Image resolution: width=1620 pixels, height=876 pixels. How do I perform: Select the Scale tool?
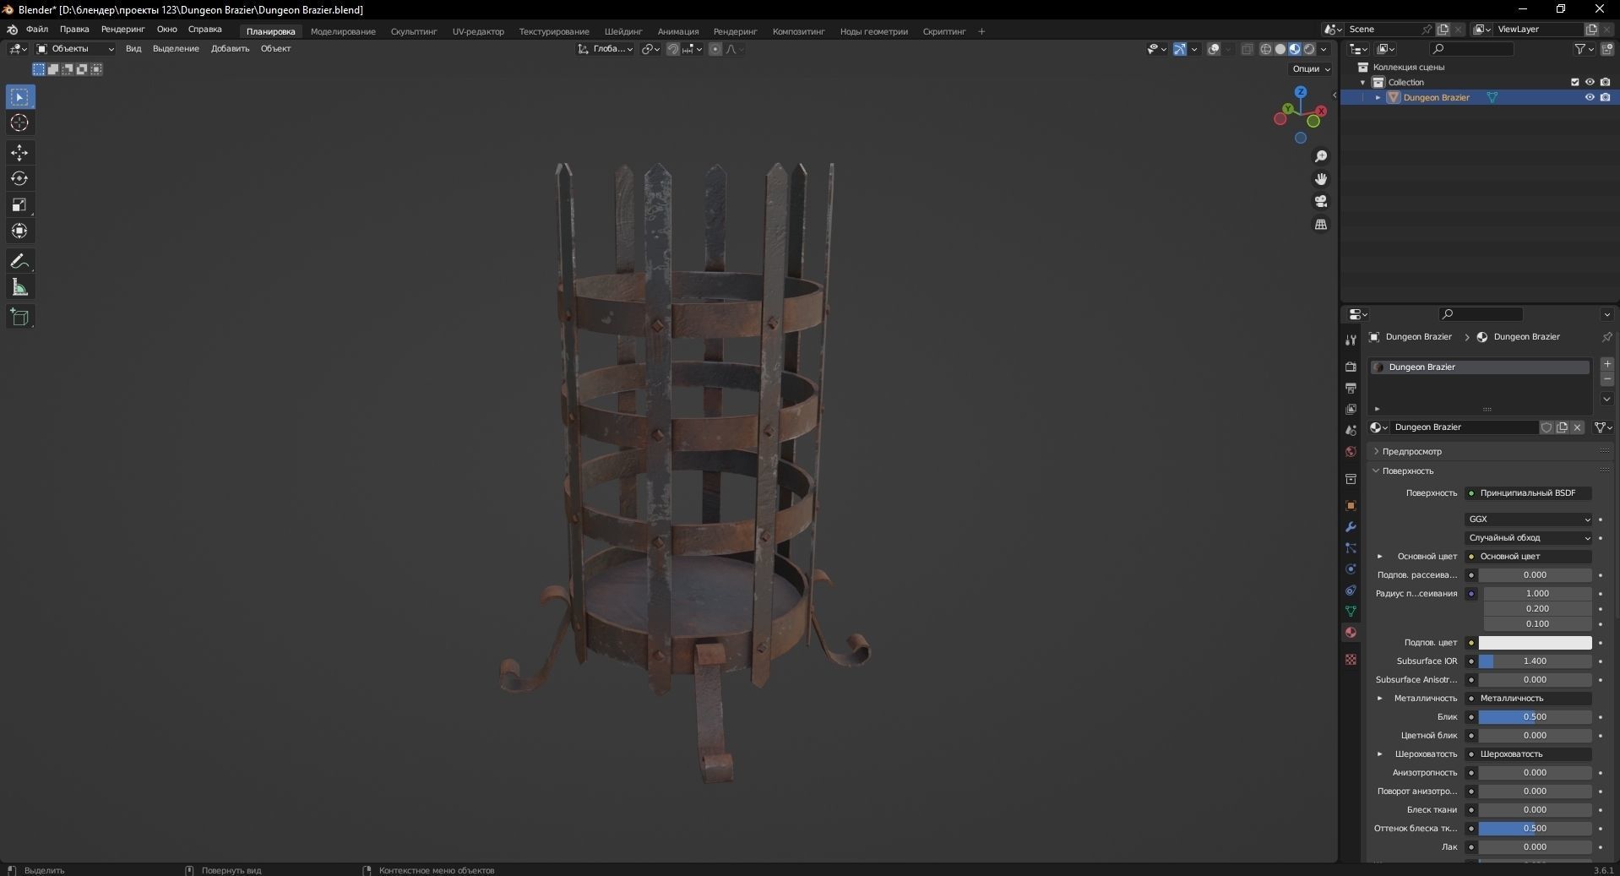19,204
